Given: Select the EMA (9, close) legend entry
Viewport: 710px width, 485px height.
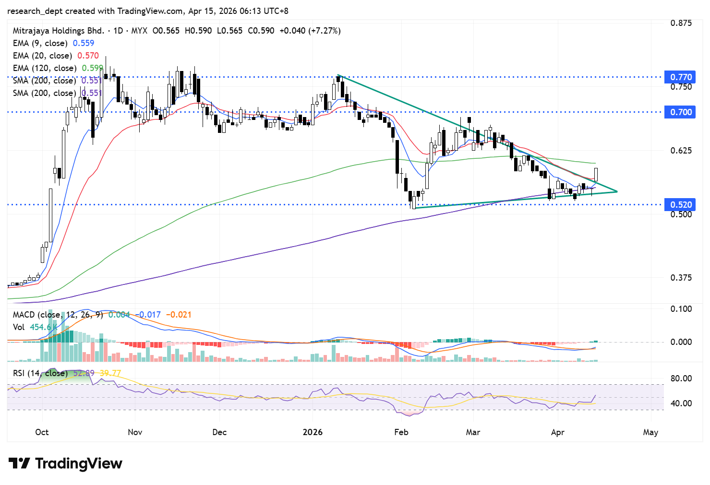Looking at the screenshot, I should (x=40, y=43).
